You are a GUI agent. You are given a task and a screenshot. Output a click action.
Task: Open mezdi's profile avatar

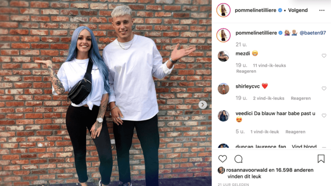pyautogui.click(x=223, y=56)
